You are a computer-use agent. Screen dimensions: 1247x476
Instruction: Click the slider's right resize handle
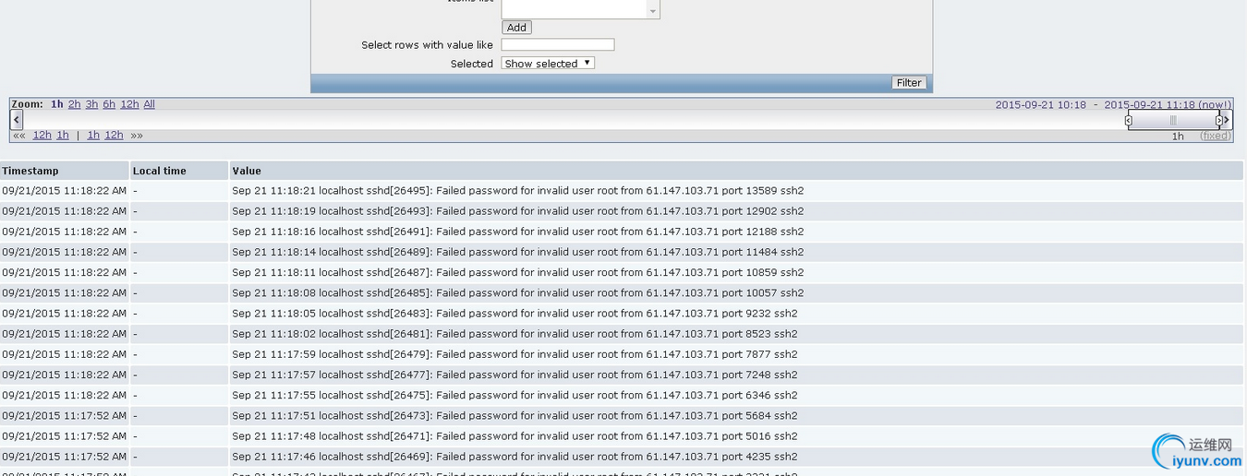1218,120
